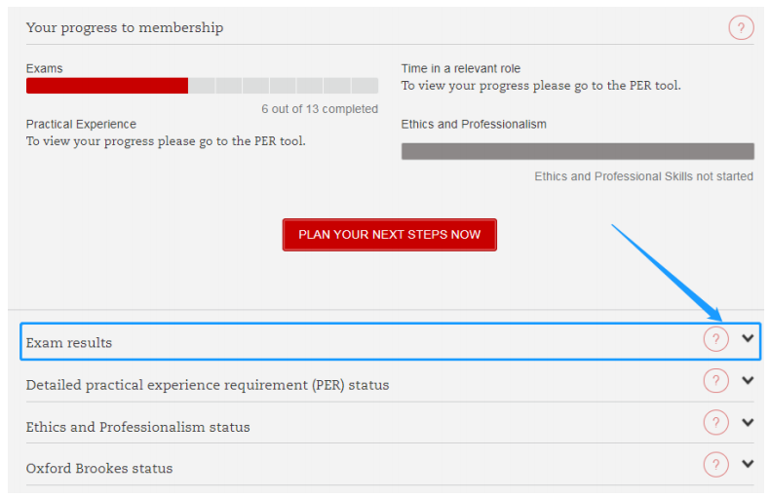Expand the Exam results chevron
Screen dimensions: 770x499
[x=748, y=339]
